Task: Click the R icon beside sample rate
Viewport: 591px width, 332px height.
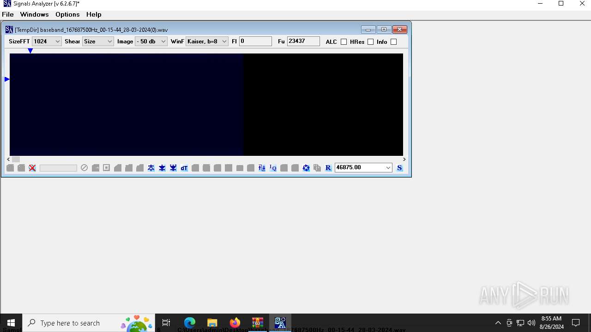Action: [x=328, y=168]
